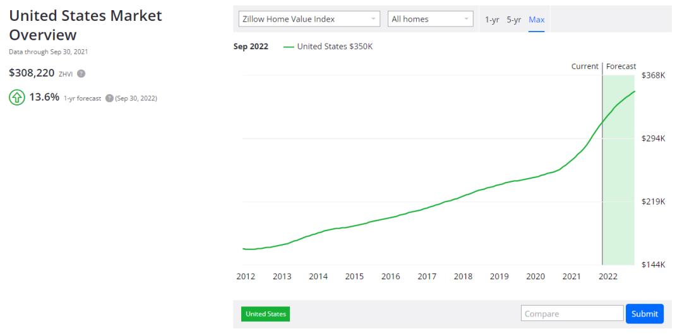Choose the Max time range tab

point(536,20)
